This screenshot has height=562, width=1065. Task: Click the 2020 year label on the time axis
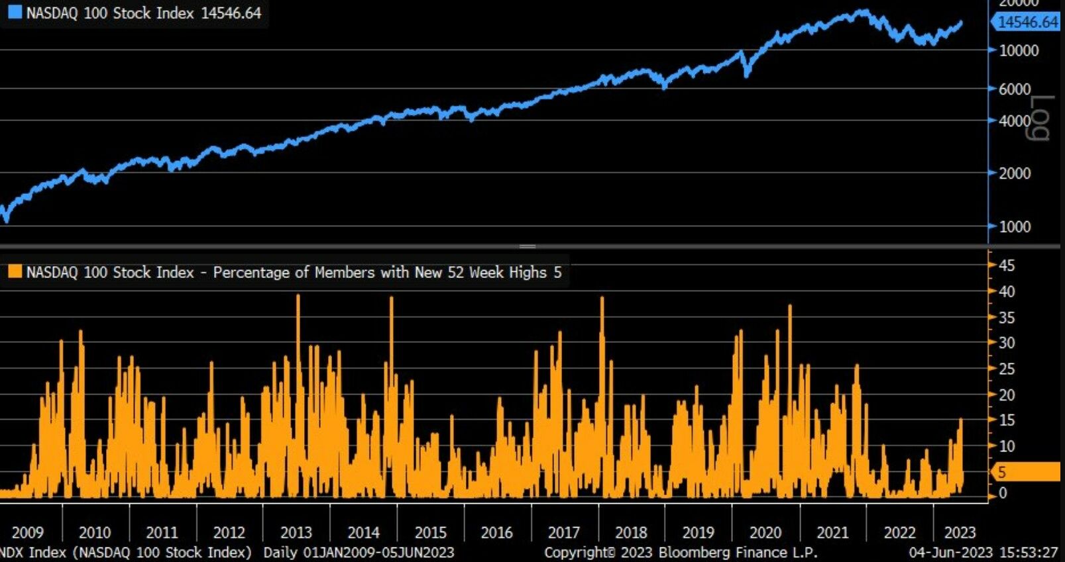765,532
